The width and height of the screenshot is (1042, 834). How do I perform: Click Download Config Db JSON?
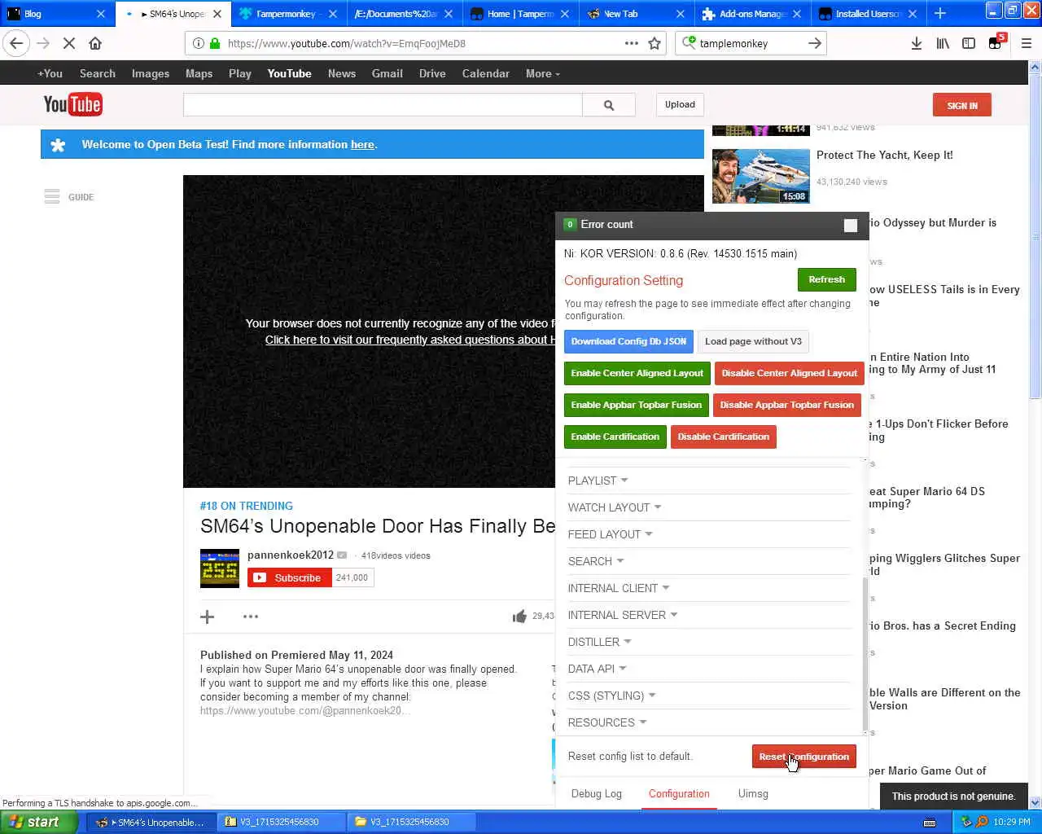point(628,341)
